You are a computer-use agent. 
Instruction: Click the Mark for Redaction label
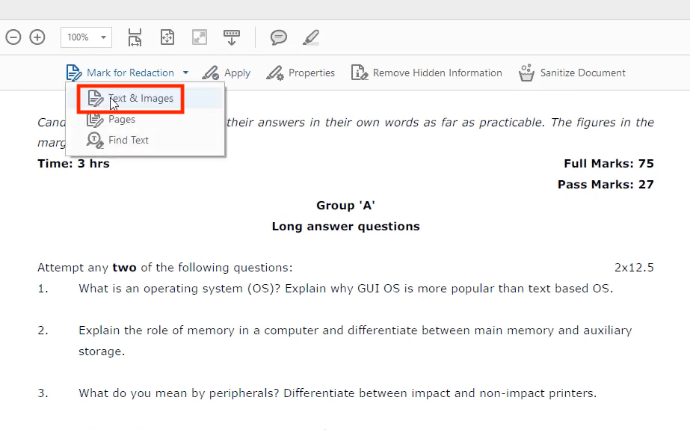130,73
